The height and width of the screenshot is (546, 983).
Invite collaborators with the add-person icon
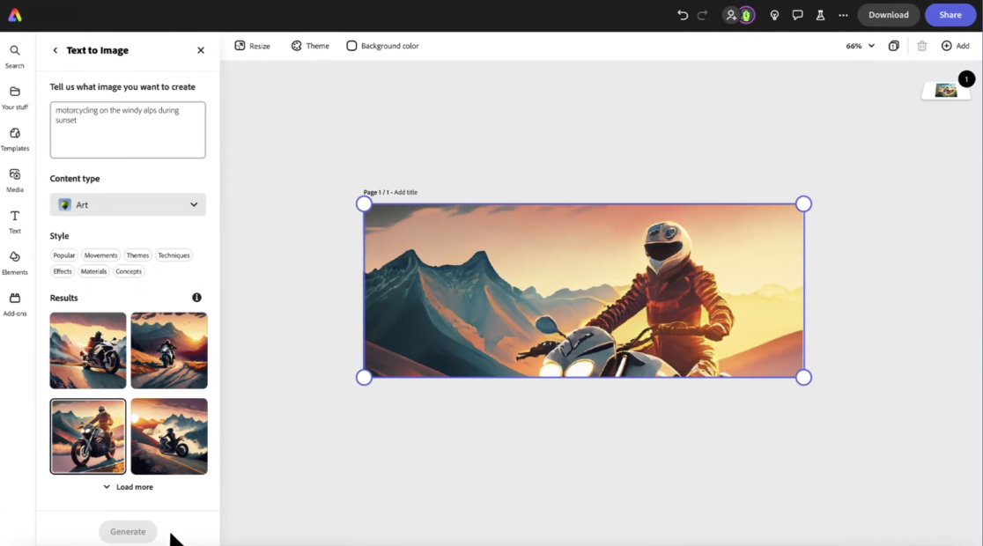point(730,15)
